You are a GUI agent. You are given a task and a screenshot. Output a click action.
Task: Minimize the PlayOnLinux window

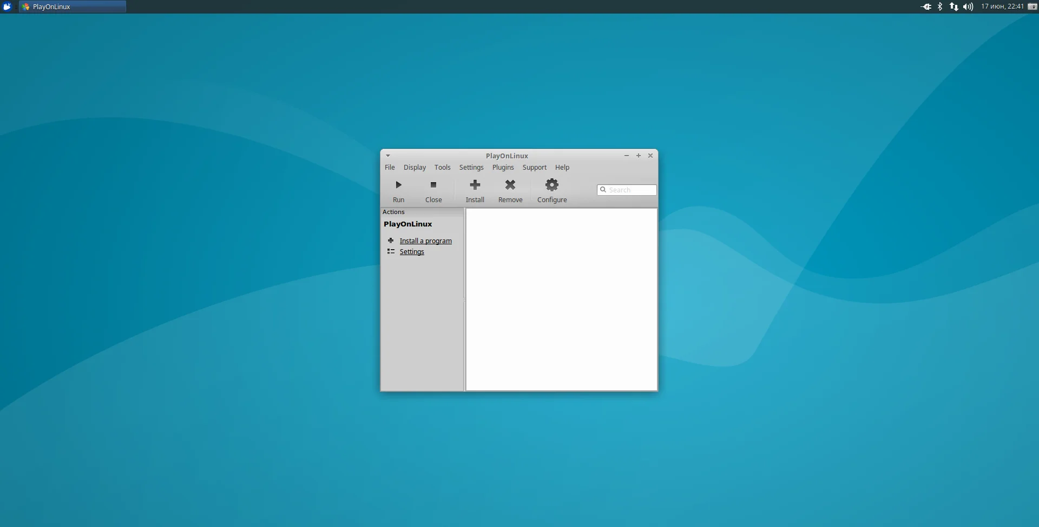(x=627, y=156)
